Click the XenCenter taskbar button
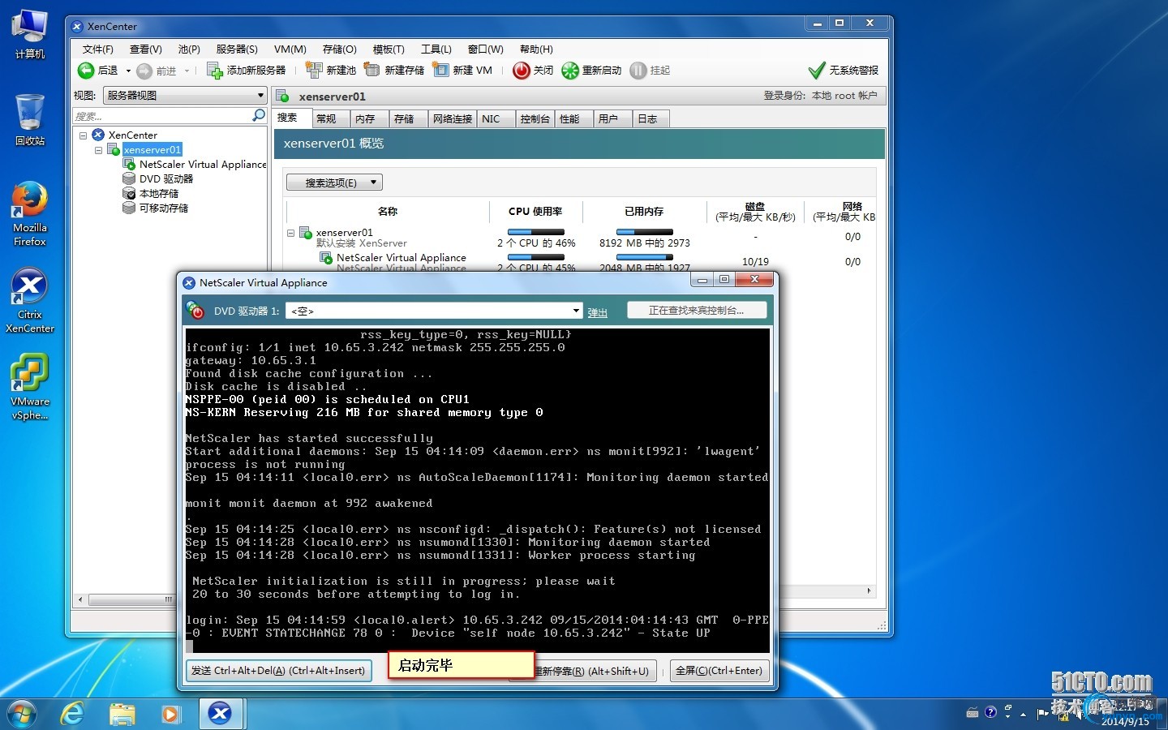Screen dimensions: 1168x730 220,714
